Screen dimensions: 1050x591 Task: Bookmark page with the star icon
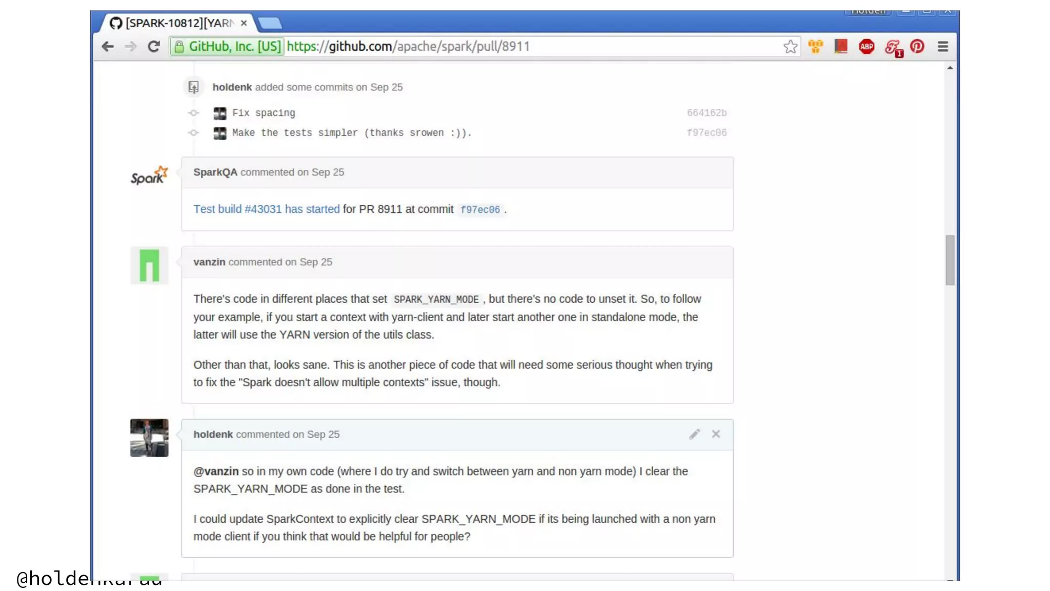pos(790,47)
